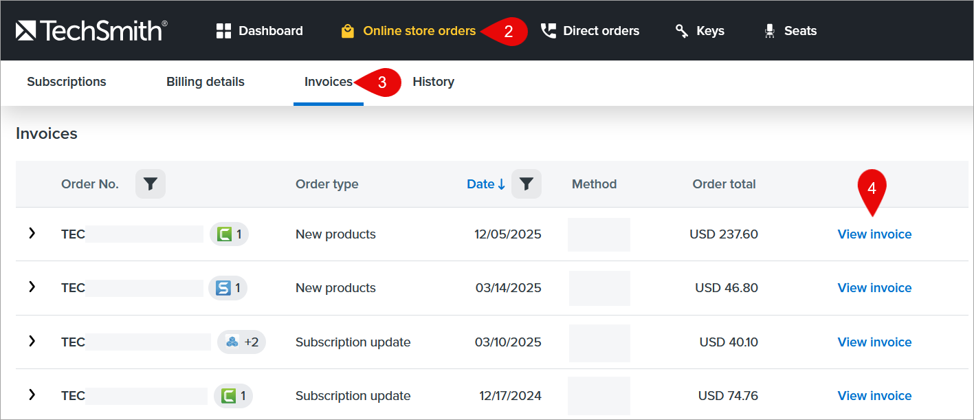
Task: Click the Snagit product badge on 03/14/2025 order
Action: [x=228, y=288]
